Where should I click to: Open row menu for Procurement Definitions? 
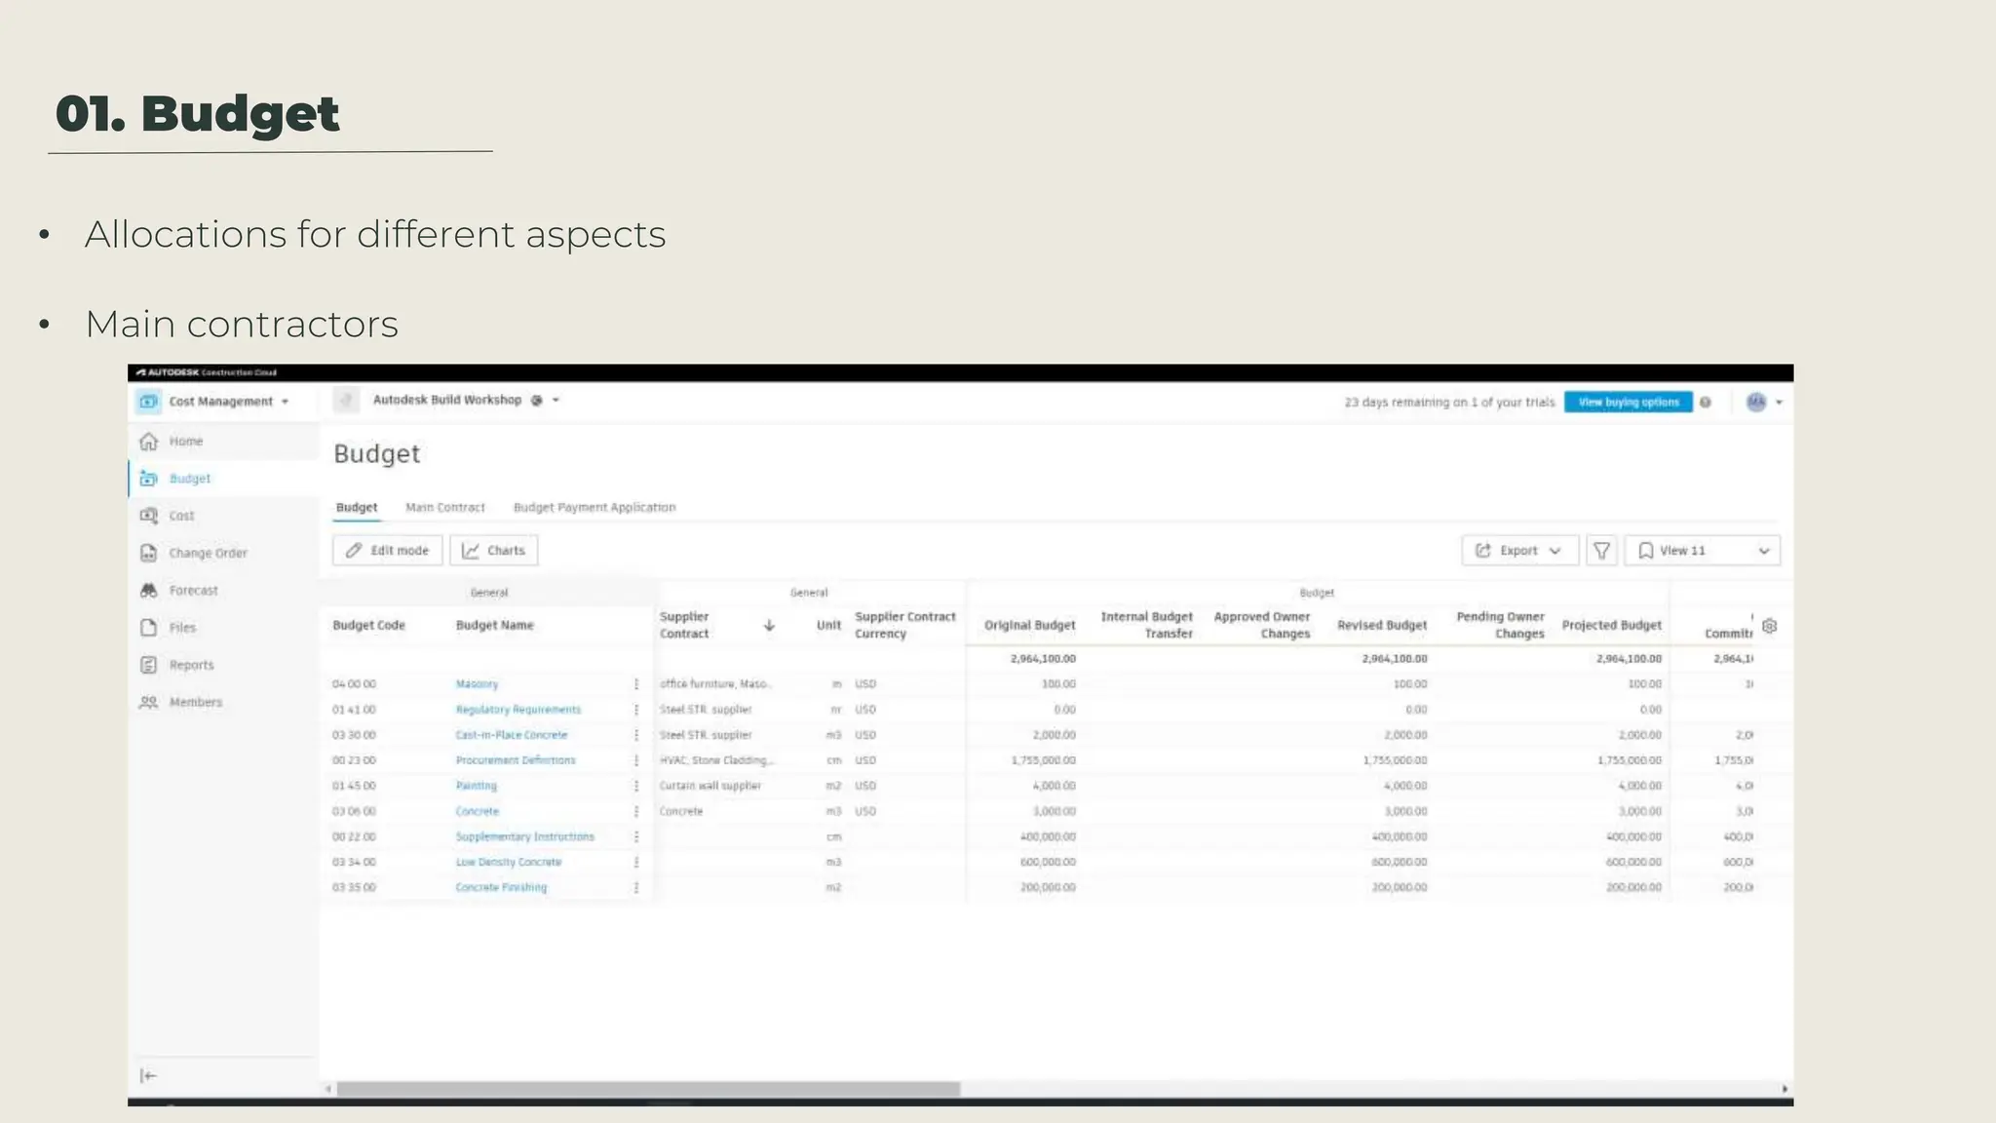[636, 760]
